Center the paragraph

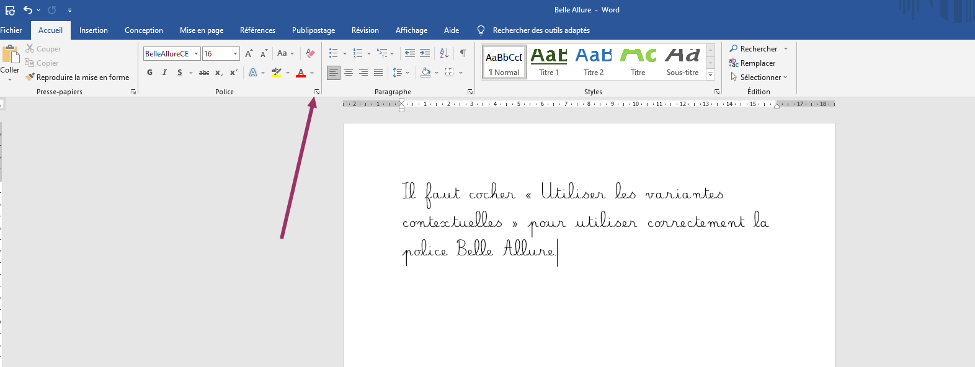(x=349, y=73)
